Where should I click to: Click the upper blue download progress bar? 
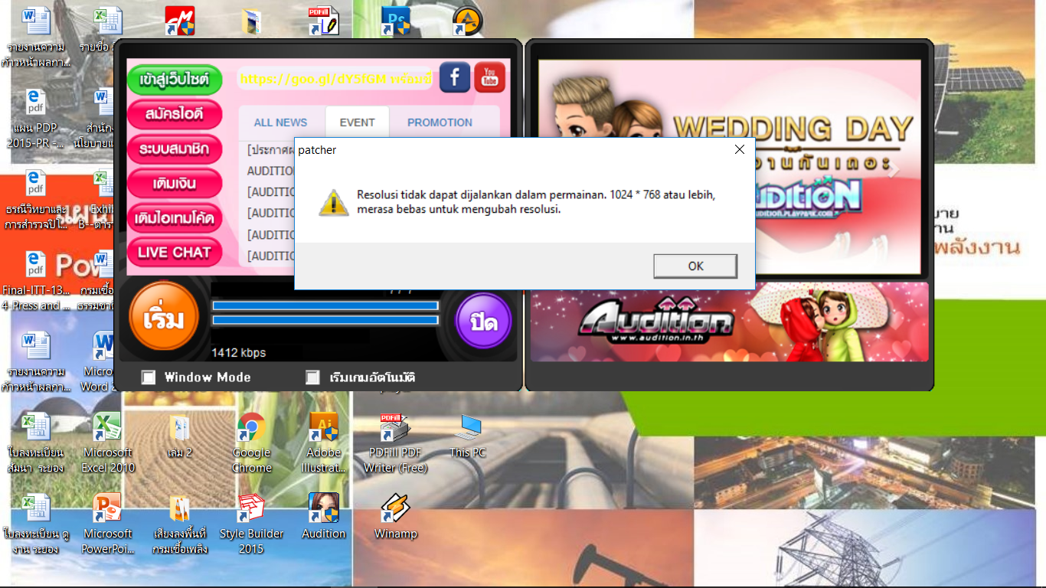[x=325, y=305]
